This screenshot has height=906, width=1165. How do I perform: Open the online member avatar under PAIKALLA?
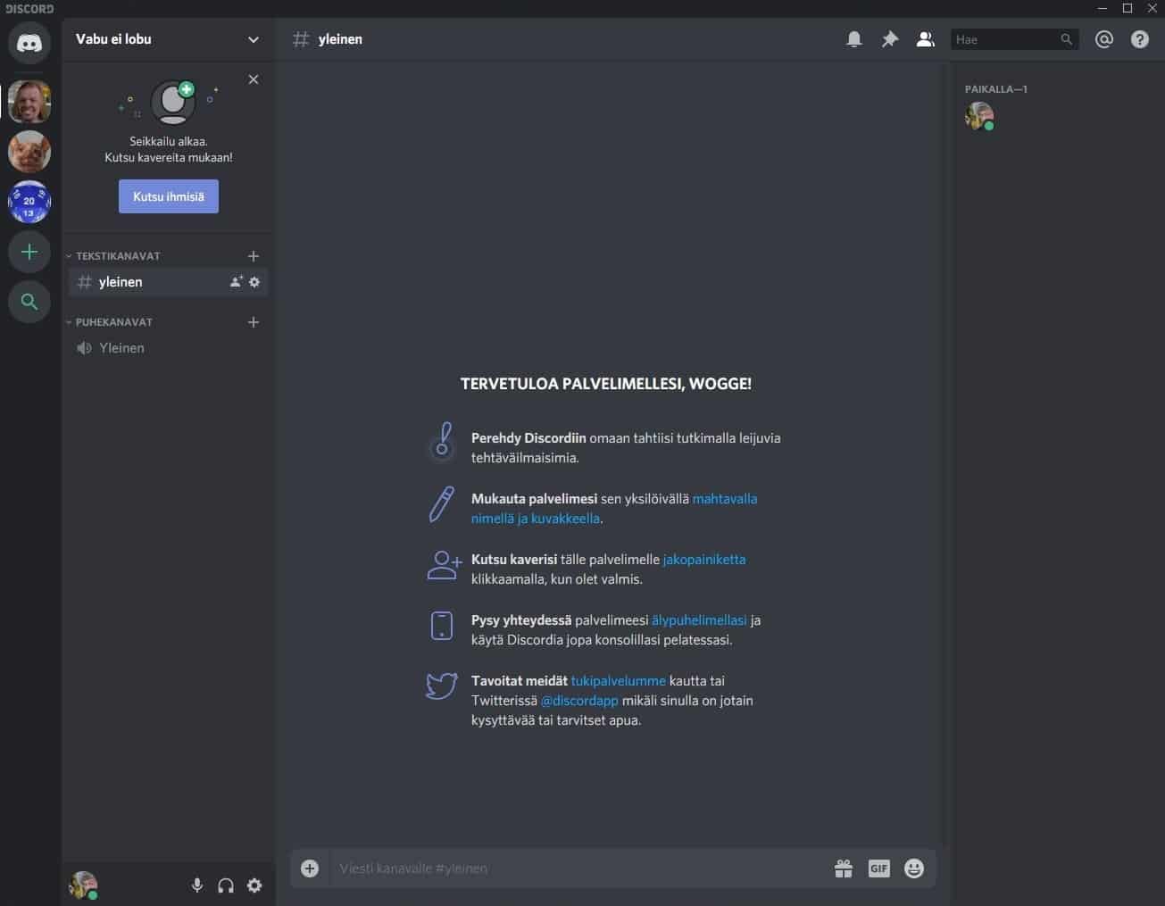tap(979, 116)
